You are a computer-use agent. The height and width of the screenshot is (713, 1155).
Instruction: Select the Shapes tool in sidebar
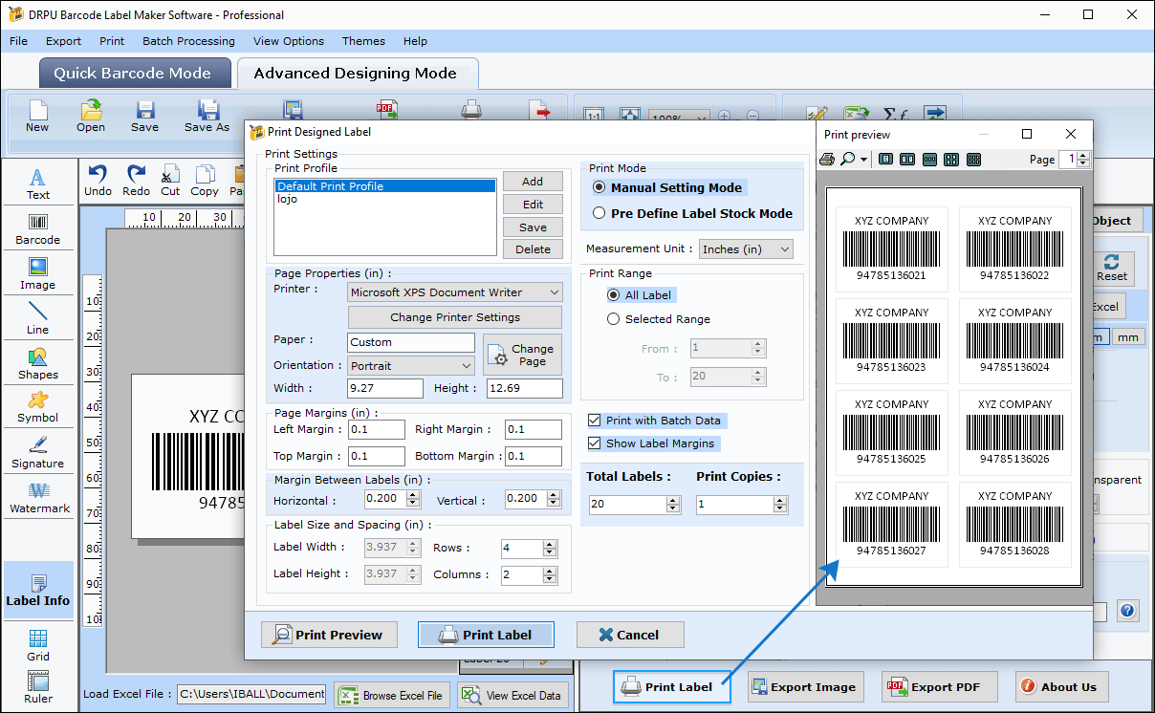(x=38, y=364)
